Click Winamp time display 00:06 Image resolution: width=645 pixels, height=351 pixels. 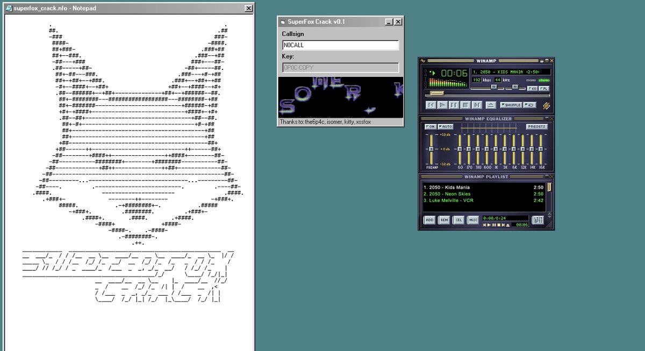coord(454,73)
